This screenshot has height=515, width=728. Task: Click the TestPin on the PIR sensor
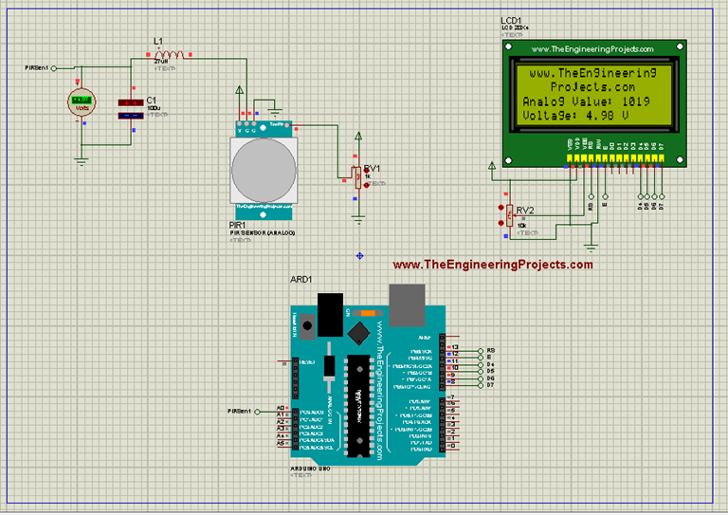(278, 126)
